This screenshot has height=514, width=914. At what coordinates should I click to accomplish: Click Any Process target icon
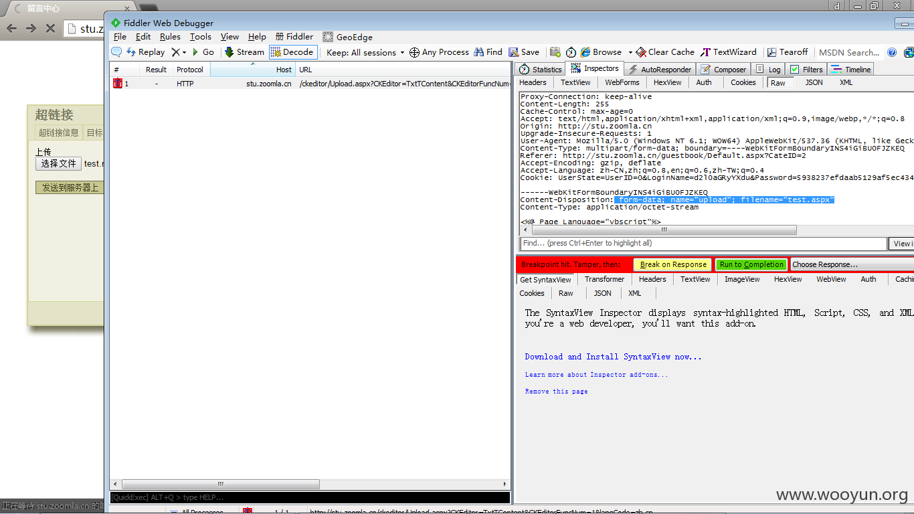(414, 52)
